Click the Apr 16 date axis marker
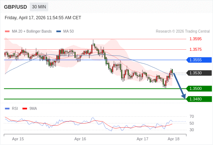Image resolution: width=213 pixels, height=145 pixels. [x=80, y=139]
